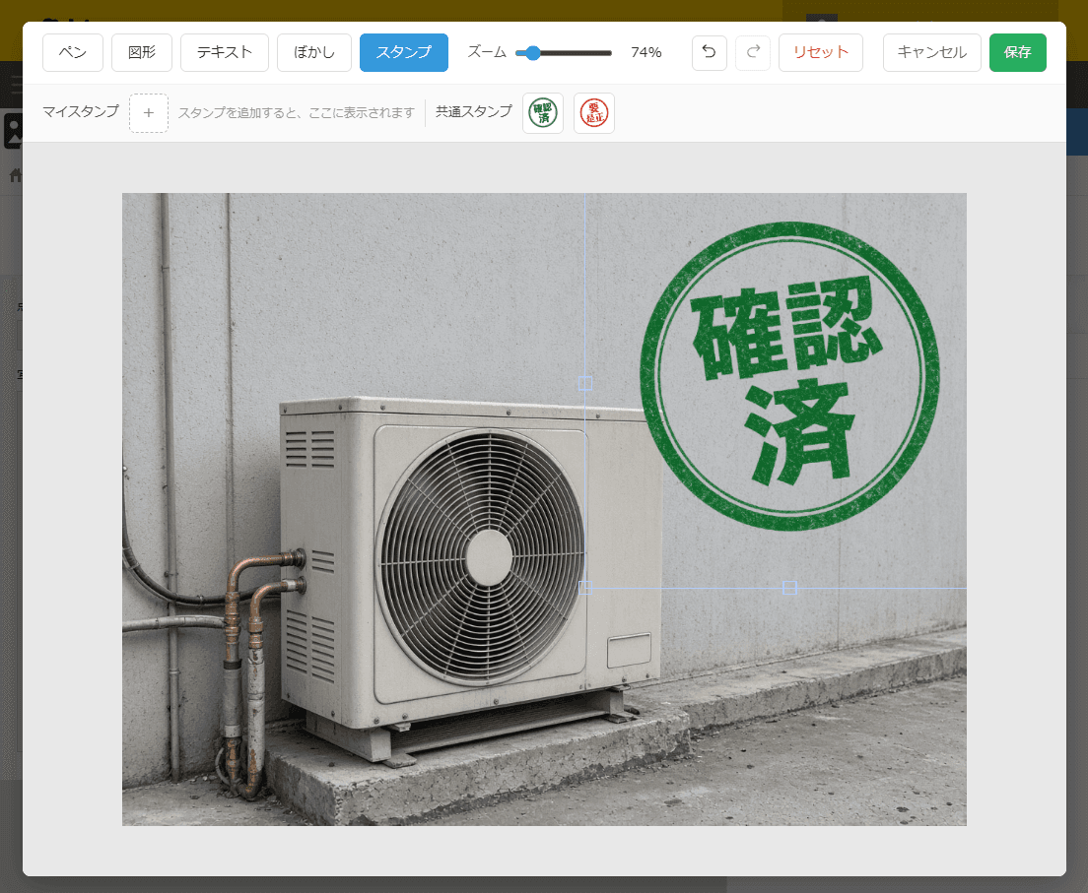Click the bottom-middle selection handle
This screenshot has width=1088, height=893.
[789, 588]
